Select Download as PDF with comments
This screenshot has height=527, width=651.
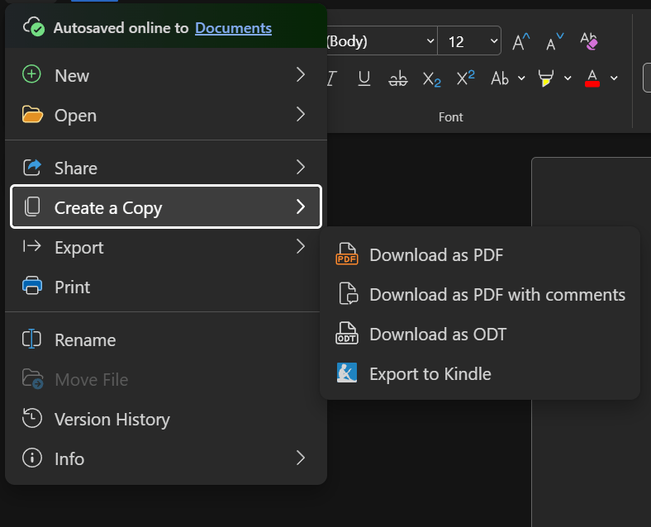[497, 295]
